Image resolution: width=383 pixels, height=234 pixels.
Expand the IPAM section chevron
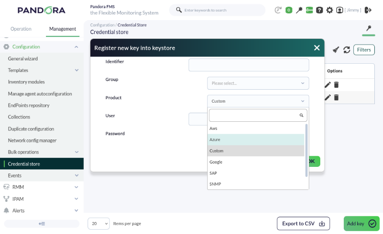(x=77, y=199)
